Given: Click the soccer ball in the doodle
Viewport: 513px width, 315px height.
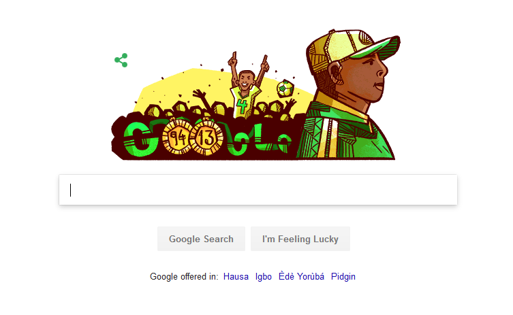Looking at the screenshot, I should (x=285, y=88).
